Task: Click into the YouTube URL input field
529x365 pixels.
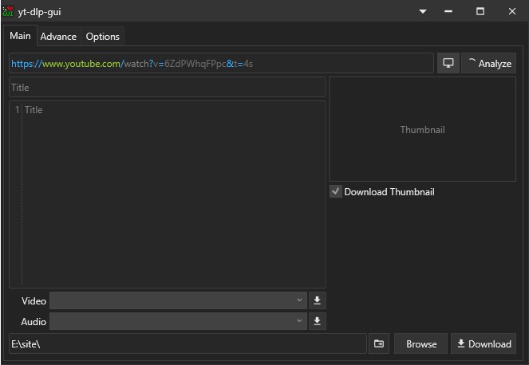Action: pos(221,64)
